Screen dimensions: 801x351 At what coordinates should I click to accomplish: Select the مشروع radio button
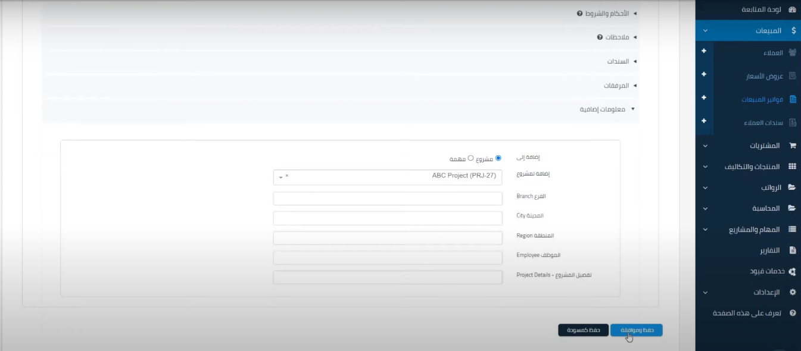(x=498, y=158)
